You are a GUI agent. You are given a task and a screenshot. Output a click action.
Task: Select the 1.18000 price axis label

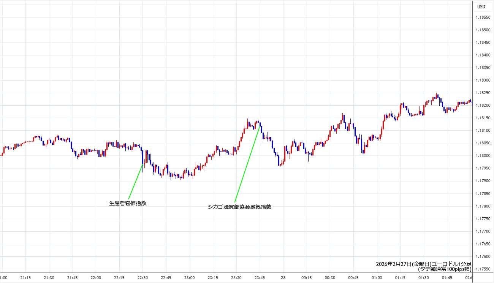(x=482, y=156)
